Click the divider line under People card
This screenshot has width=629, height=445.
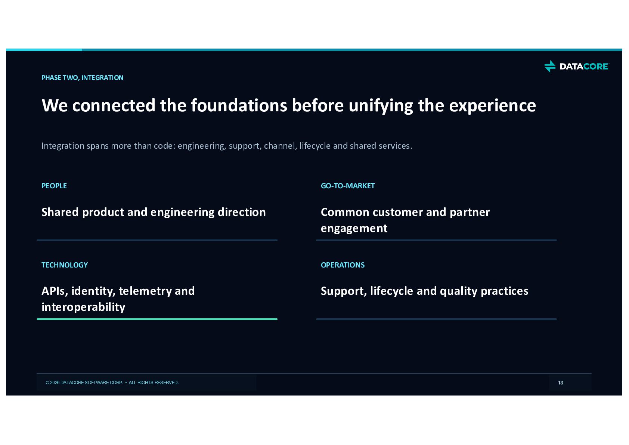click(157, 240)
